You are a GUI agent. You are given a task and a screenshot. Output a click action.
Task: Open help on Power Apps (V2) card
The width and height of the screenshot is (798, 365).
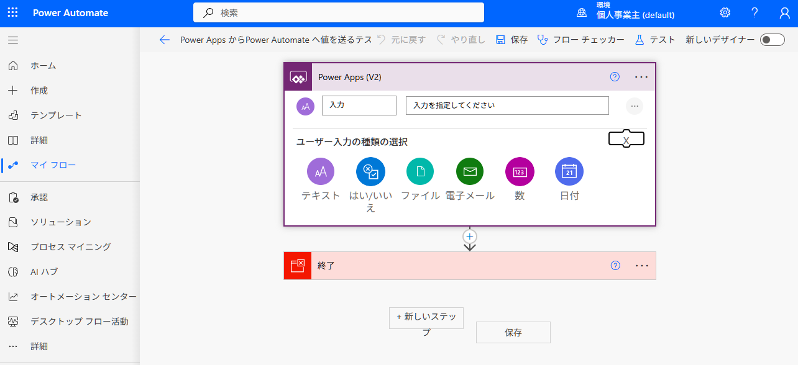(615, 77)
